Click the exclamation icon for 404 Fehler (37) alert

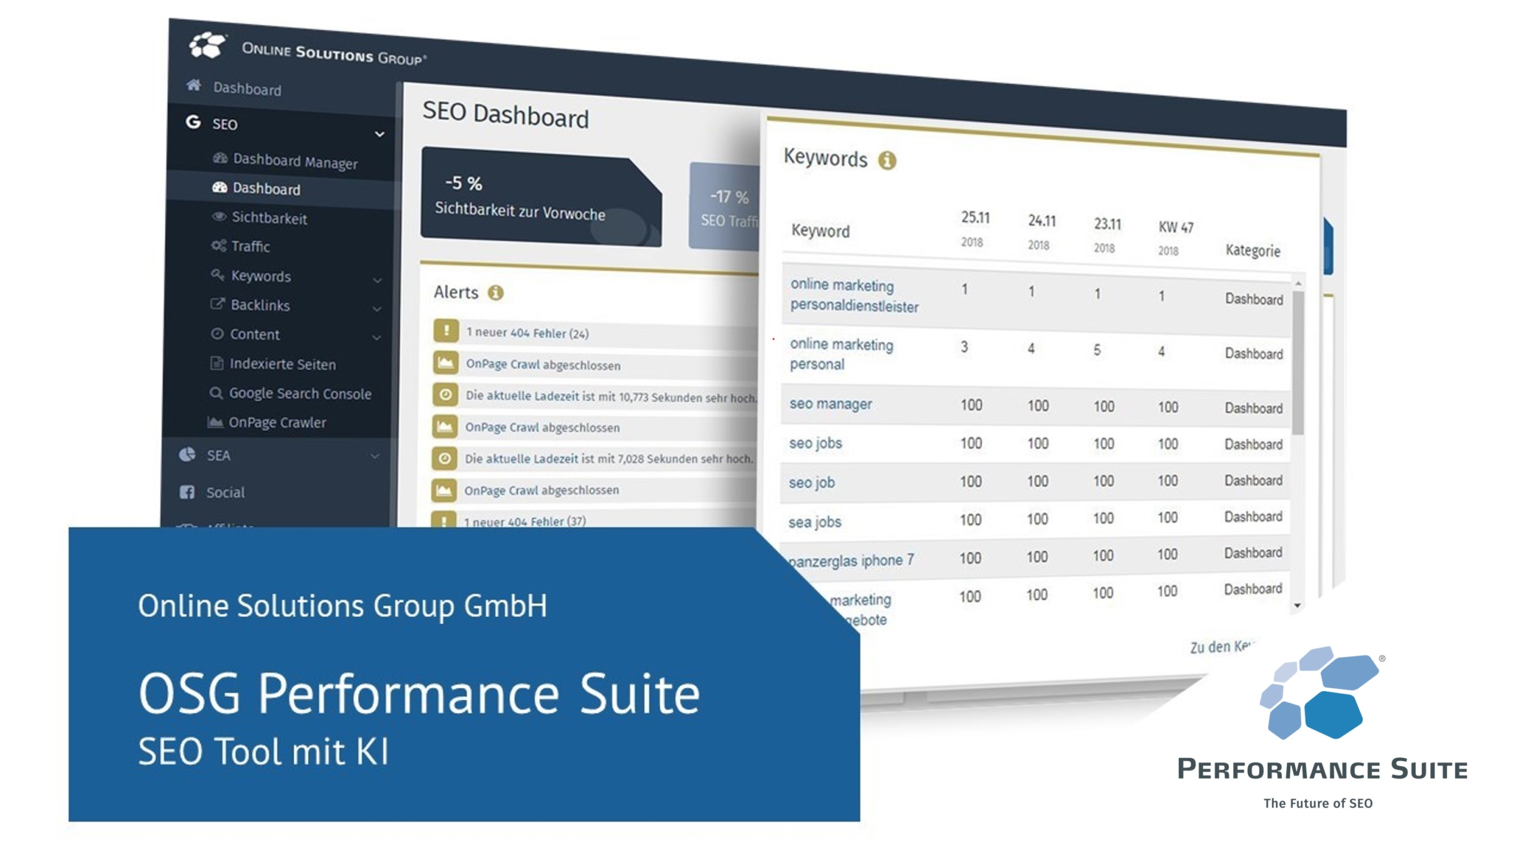[x=444, y=519]
